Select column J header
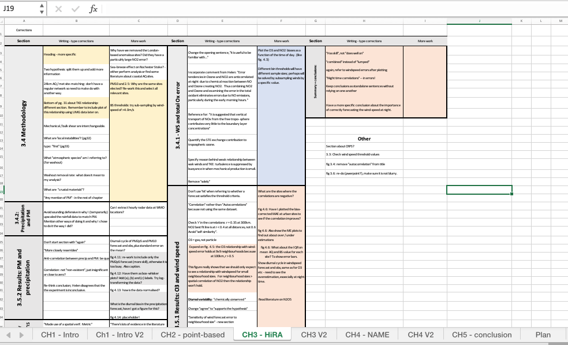Image resolution: width=568 pixels, height=345 pixels. click(479, 21)
